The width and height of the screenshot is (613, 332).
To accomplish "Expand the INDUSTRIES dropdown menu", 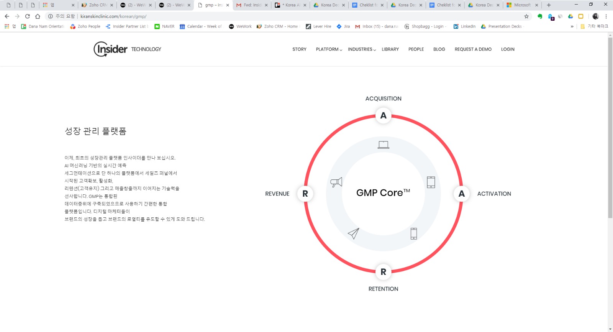I will pos(362,49).
